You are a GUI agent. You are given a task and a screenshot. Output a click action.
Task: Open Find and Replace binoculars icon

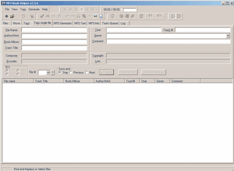point(48,16)
